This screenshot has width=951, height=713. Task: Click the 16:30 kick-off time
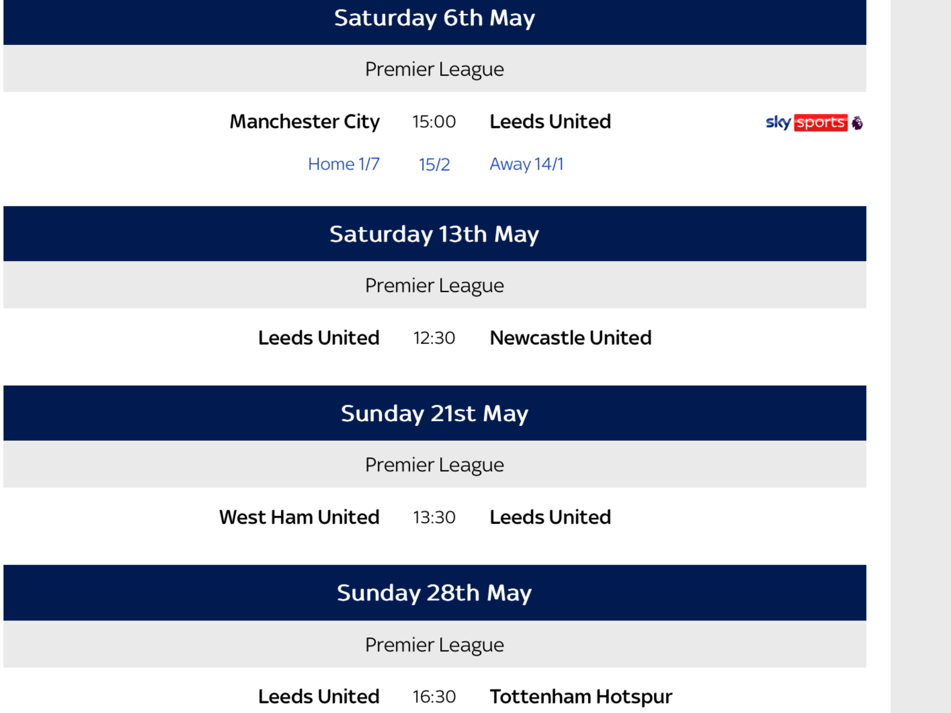(x=434, y=697)
